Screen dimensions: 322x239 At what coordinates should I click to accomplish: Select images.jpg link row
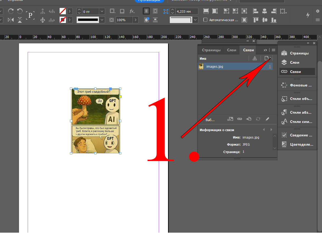(235, 66)
